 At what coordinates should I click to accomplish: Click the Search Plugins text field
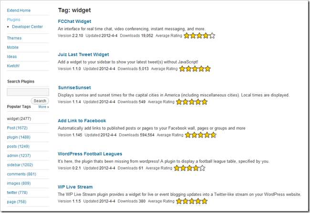(x=28, y=92)
